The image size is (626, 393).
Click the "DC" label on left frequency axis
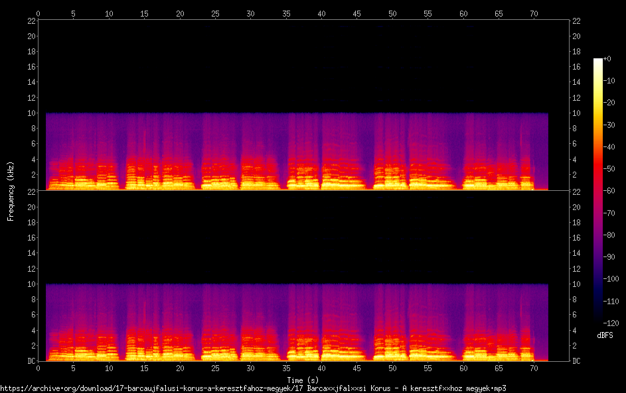tap(31, 361)
